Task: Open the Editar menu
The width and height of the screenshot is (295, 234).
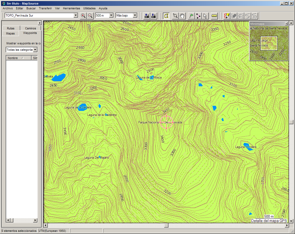Action: [19, 8]
